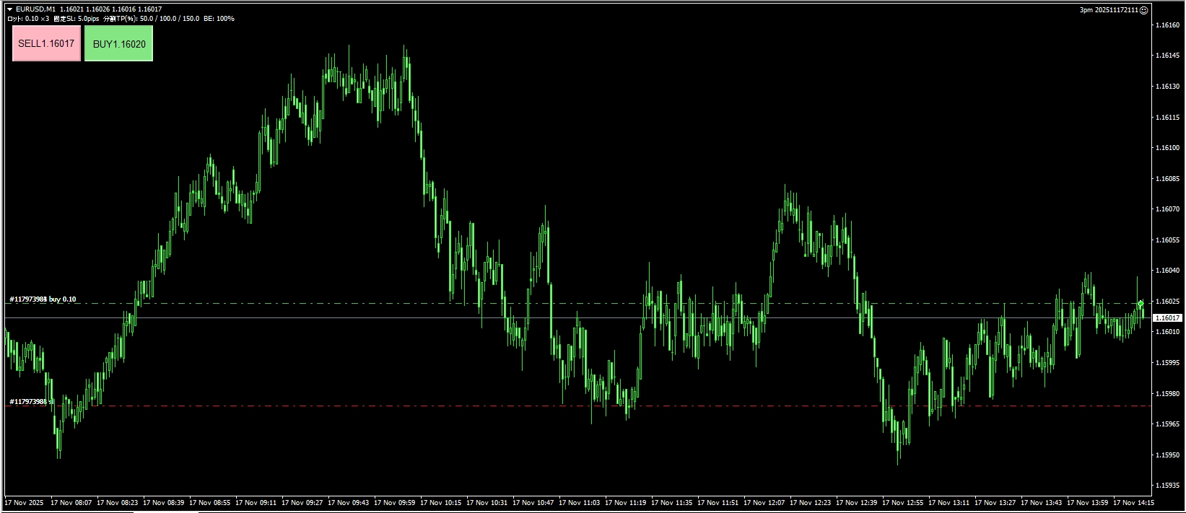Click the 'BE: 100%' info text
Image resolution: width=1186 pixels, height=513 pixels.
click(x=219, y=19)
